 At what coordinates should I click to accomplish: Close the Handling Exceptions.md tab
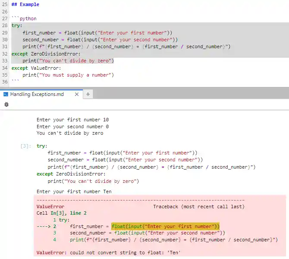point(77,94)
